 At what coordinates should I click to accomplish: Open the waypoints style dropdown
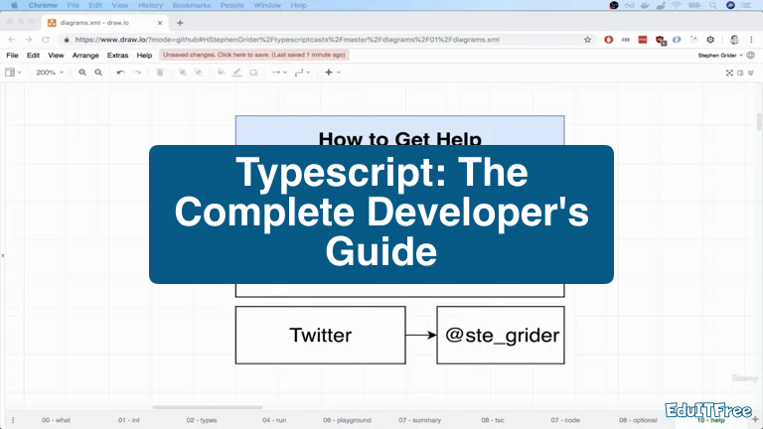click(x=302, y=72)
